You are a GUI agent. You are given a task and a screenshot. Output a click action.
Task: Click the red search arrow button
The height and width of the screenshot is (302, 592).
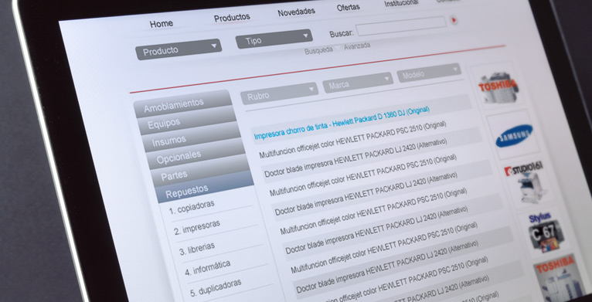454,20
